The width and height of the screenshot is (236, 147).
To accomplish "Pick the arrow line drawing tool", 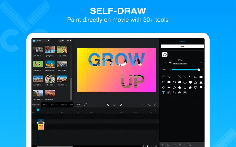I will click(x=190, y=77).
